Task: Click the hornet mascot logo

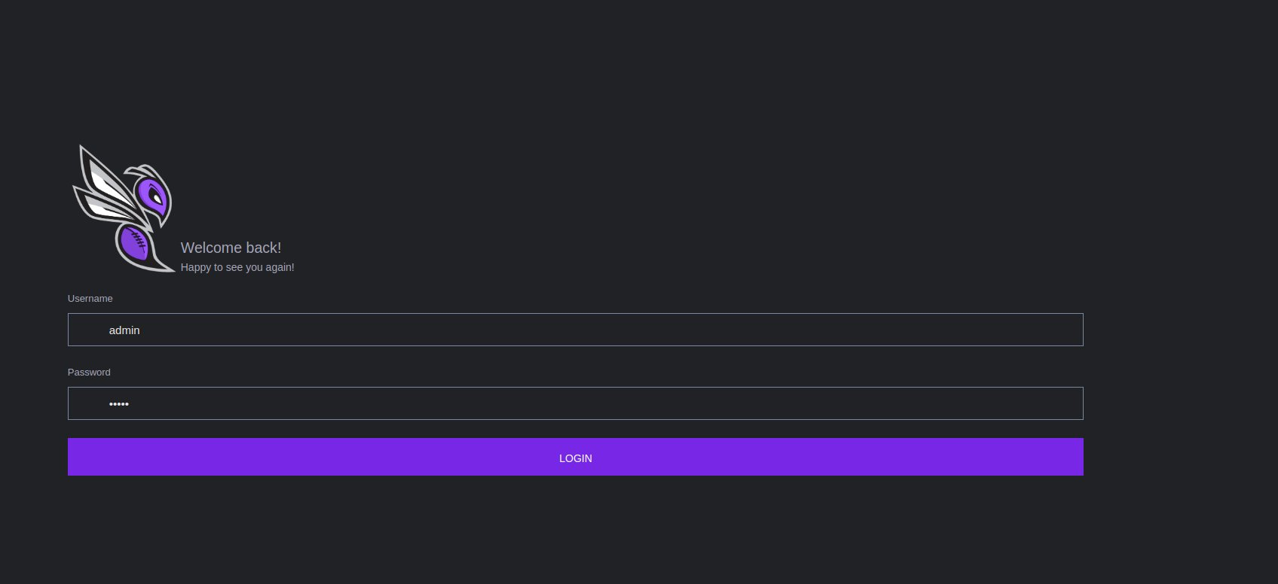Action: [123, 208]
